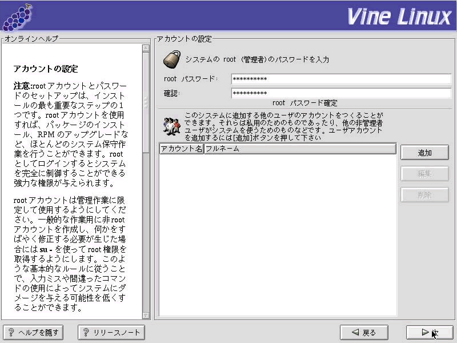This screenshot has width=457, height=343.
Task: Click the アカウントの設定 help heading
Action: [46, 69]
